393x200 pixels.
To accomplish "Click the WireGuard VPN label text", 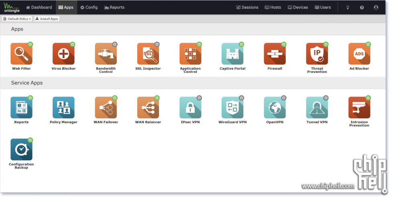I will click(232, 122).
